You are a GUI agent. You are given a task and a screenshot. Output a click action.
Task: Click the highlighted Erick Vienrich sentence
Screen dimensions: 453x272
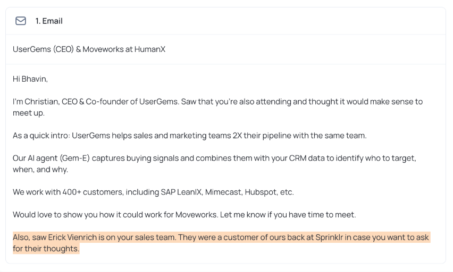(221, 243)
